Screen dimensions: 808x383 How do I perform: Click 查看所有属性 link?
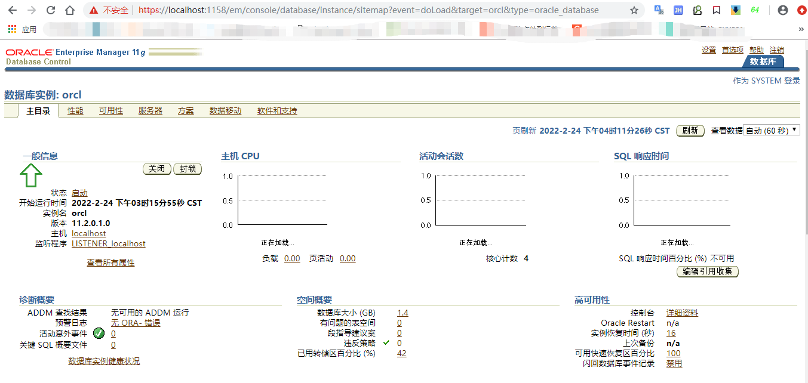[111, 263]
